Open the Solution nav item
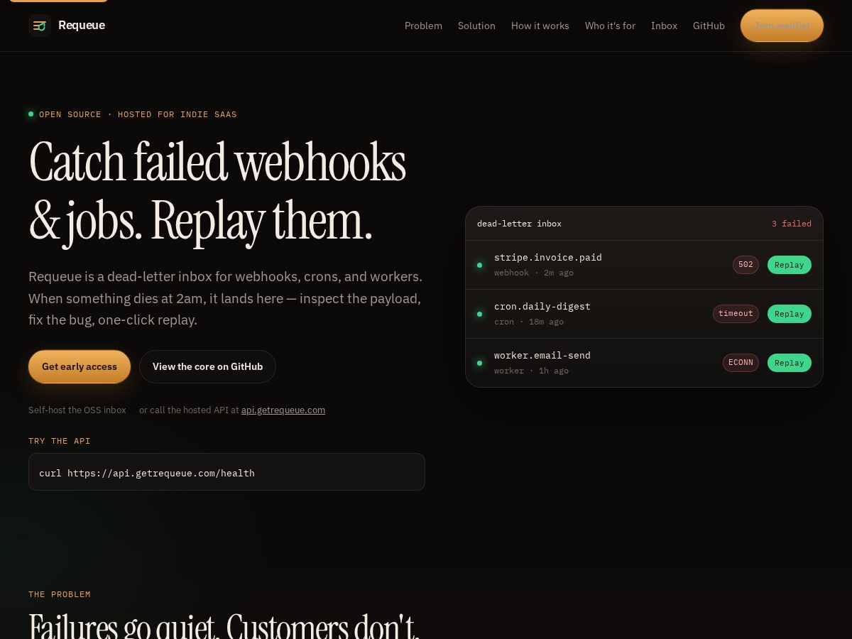This screenshot has width=852, height=639. tap(476, 26)
